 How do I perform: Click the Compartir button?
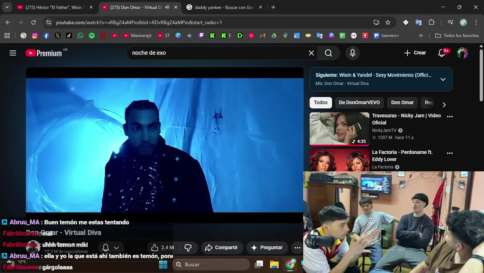pos(221,248)
